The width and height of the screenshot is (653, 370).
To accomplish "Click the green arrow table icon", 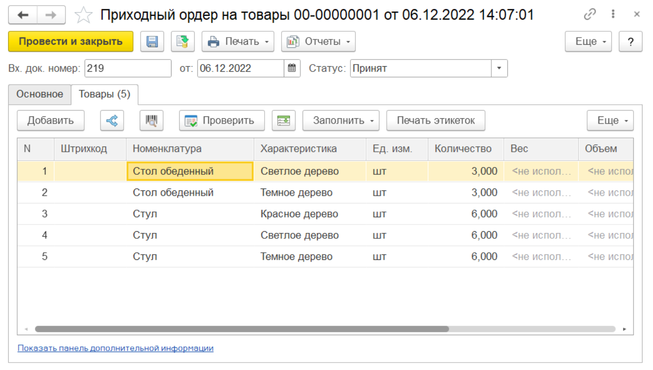I will [283, 120].
